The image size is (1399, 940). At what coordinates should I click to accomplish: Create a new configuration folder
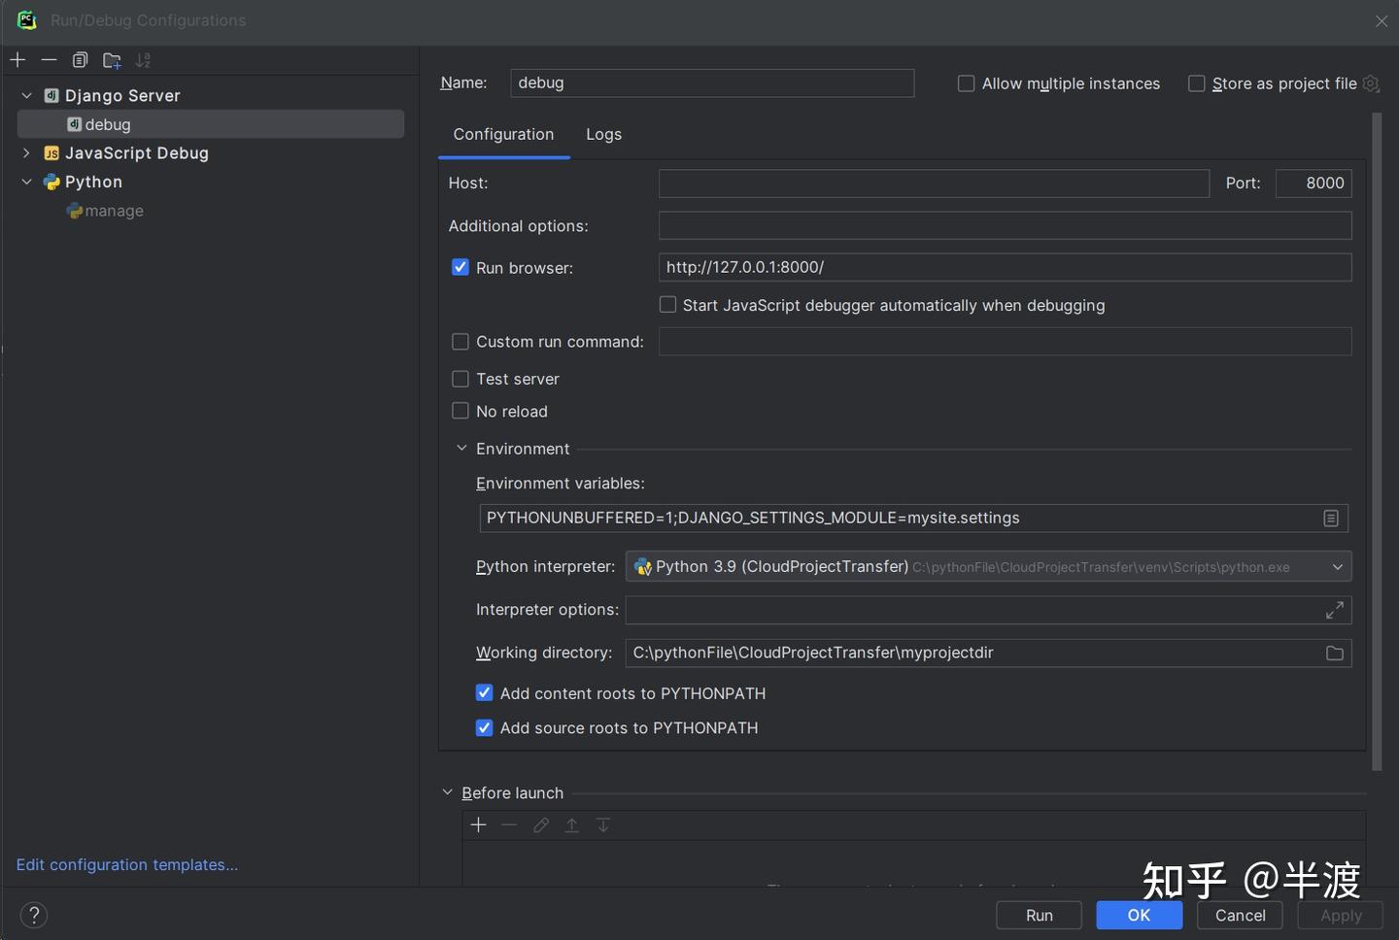pos(111,59)
